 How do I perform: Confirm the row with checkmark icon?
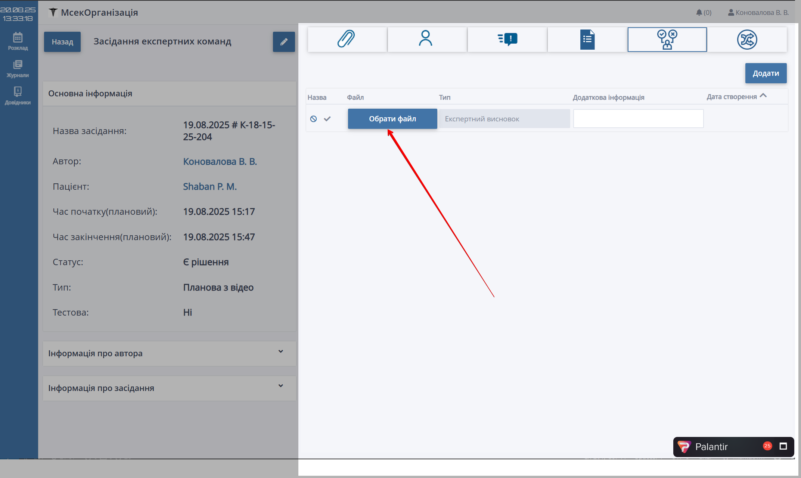(327, 119)
